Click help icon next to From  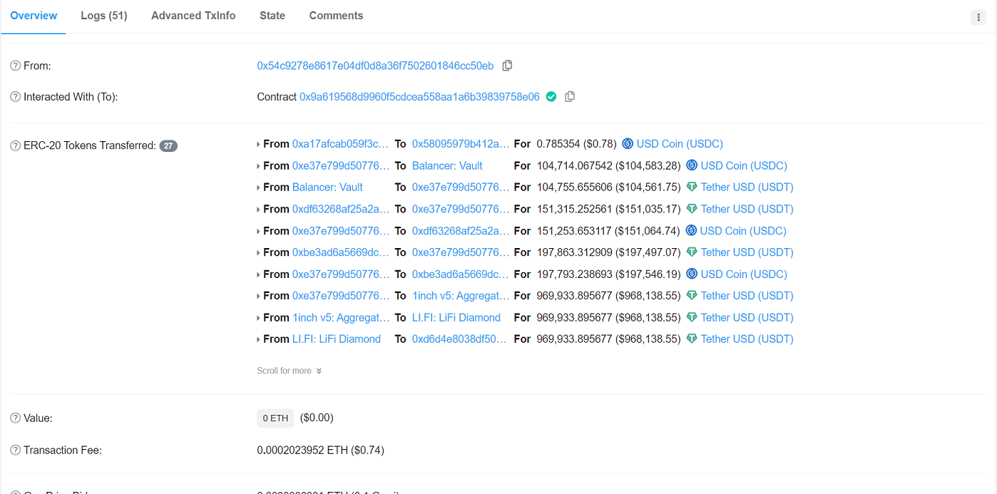coord(15,66)
